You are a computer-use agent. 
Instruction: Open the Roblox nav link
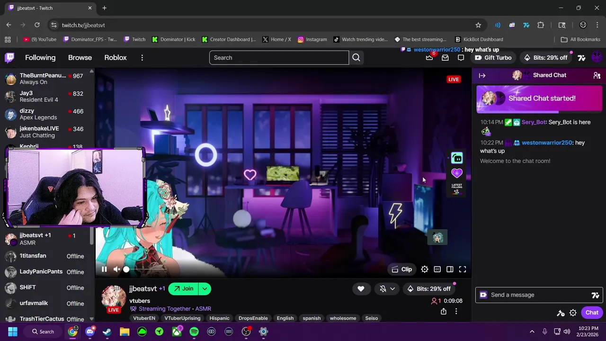pyautogui.click(x=116, y=58)
